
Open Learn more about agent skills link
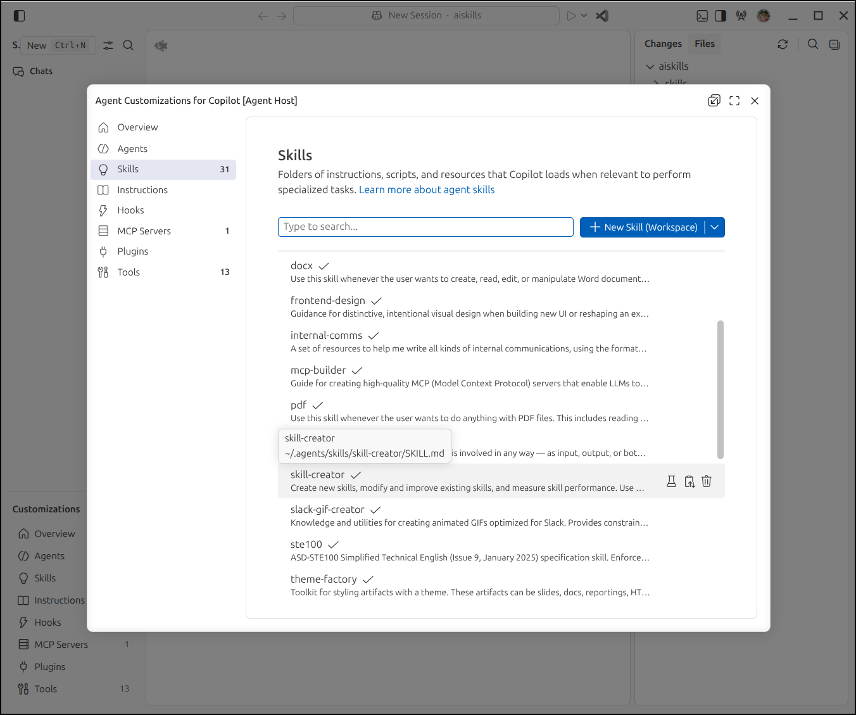[427, 190]
